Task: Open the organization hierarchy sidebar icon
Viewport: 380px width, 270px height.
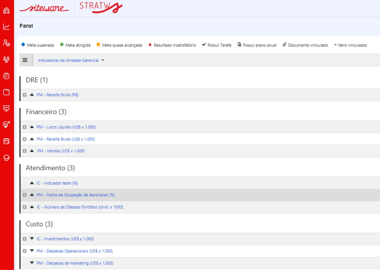Action: (6, 59)
